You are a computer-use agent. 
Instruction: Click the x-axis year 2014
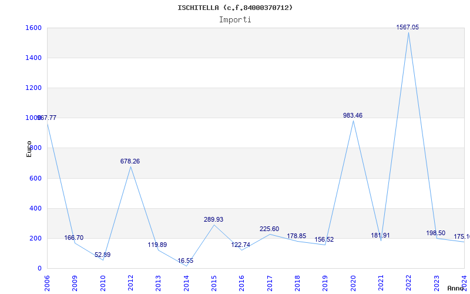[186, 283]
